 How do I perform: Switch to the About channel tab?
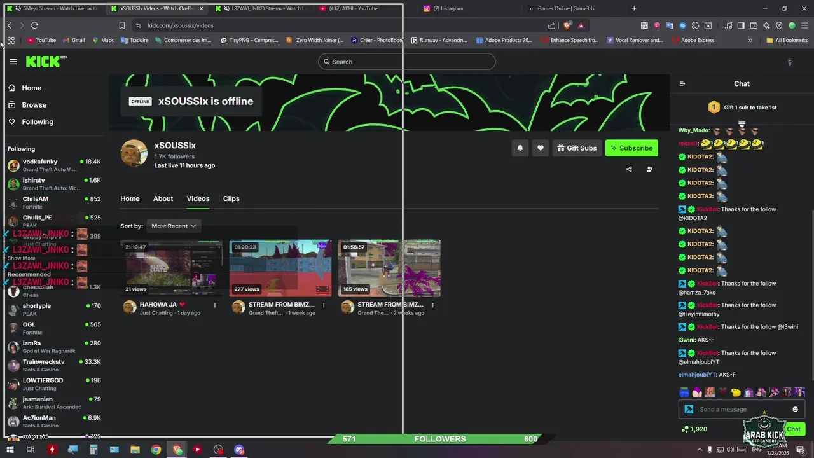tap(163, 198)
